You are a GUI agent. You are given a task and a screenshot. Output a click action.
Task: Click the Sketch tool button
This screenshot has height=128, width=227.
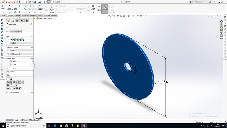pyautogui.click(x=3, y=7)
